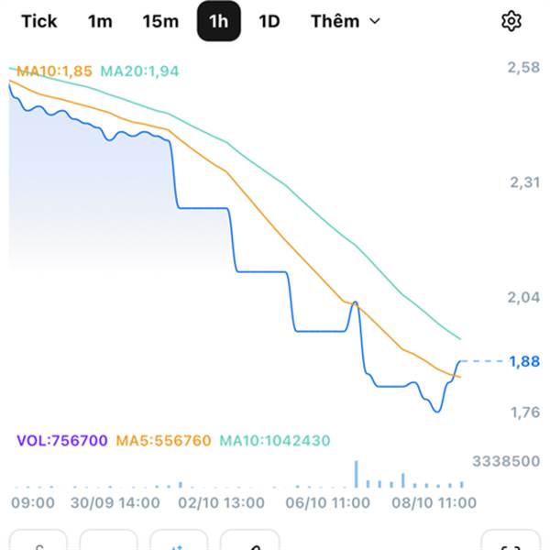Open chart settings gear icon

point(511,21)
